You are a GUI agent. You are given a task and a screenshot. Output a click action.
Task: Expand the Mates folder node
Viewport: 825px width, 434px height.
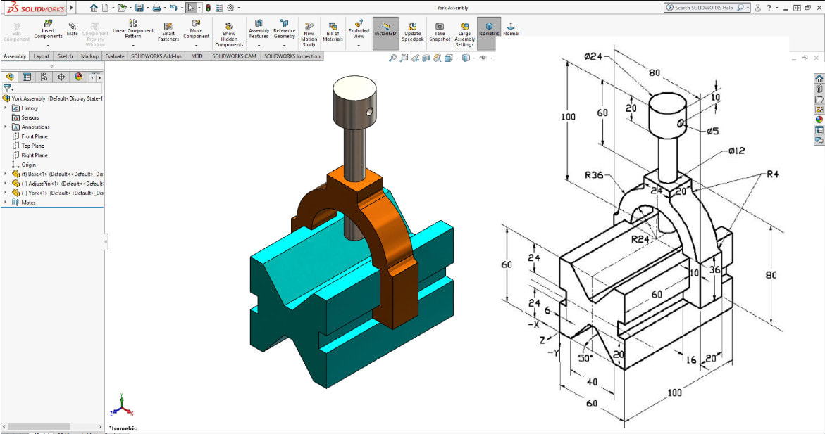pos(6,203)
